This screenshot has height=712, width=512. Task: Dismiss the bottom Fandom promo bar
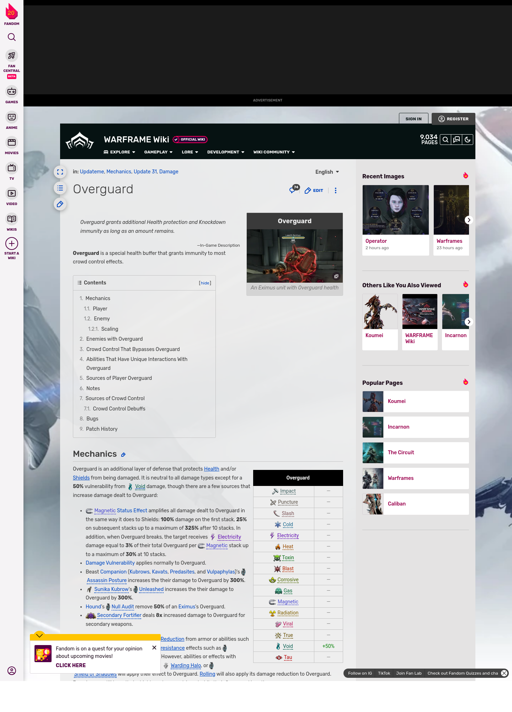tap(504, 673)
